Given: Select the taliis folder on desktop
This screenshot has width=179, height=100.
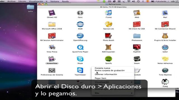Looking at the screenshot, I should click(x=30, y=7).
